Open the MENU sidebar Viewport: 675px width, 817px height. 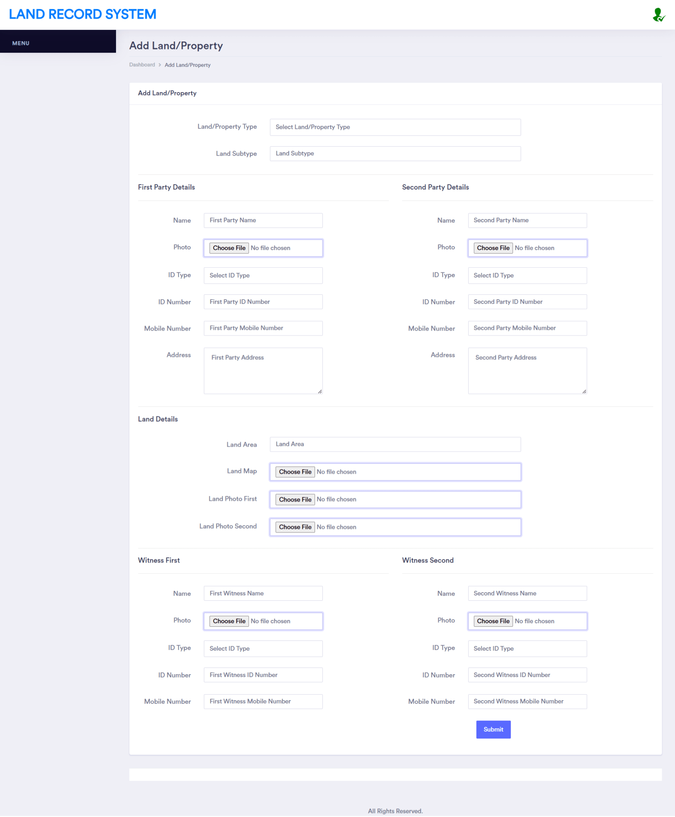[20, 43]
